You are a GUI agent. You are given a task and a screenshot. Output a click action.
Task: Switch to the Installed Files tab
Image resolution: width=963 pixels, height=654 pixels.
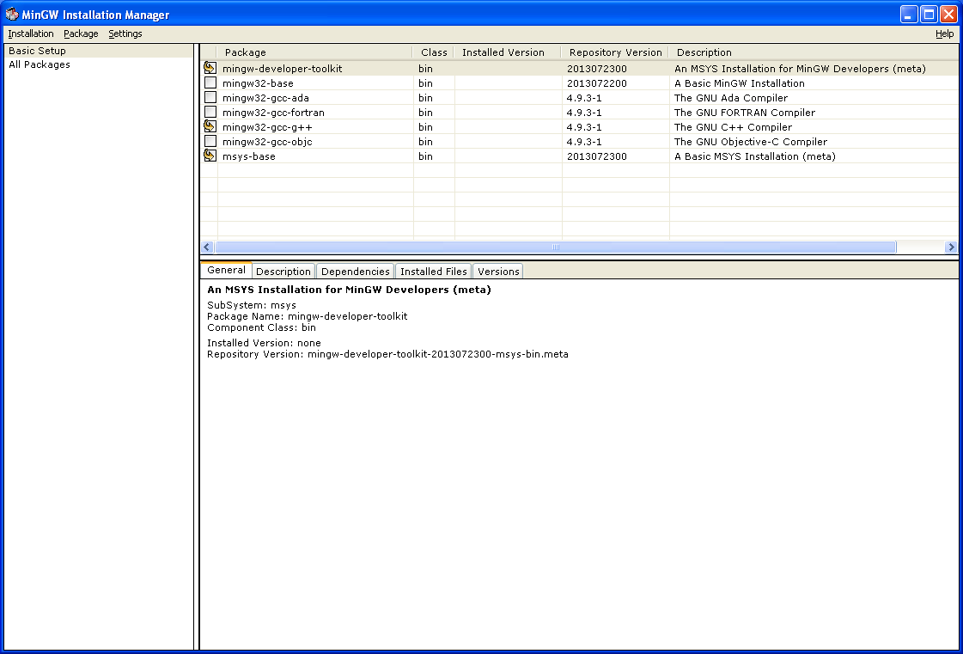tap(434, 272)
